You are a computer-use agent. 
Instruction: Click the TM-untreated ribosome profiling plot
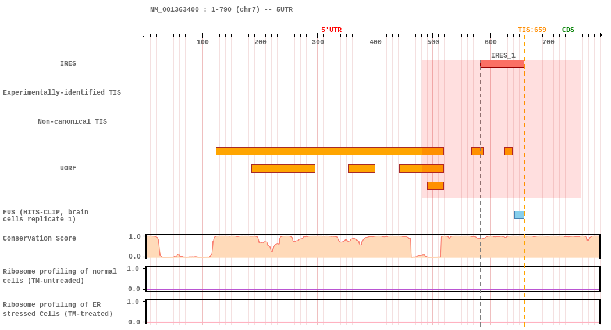click(373, 279)
